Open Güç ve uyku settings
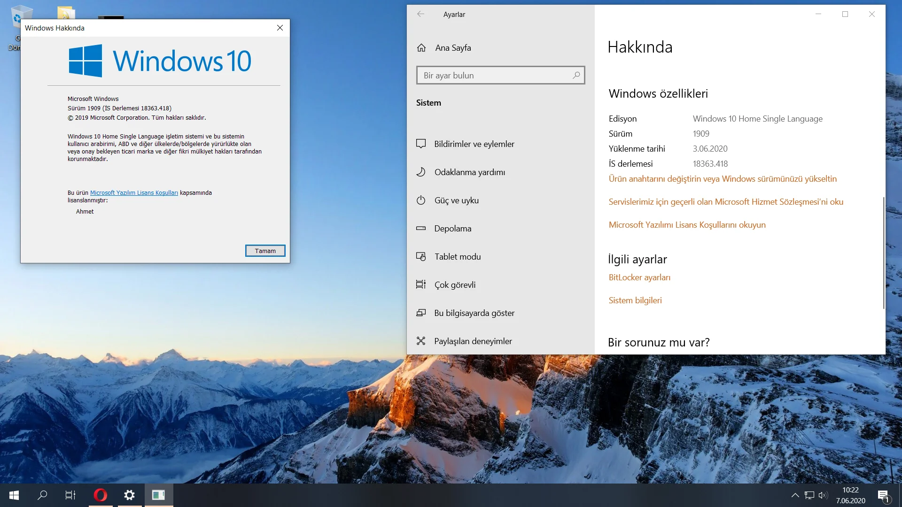The width and height of the screenshot is (902, 507). 456,200
